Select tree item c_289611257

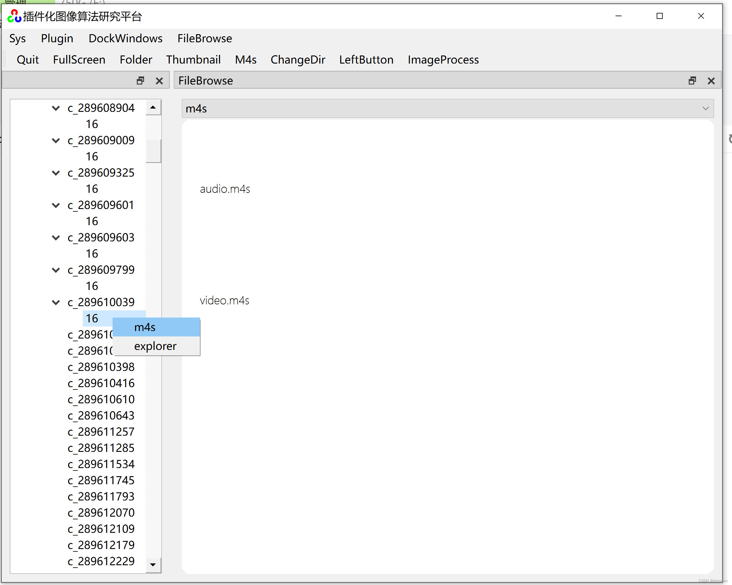pos(101,432)
